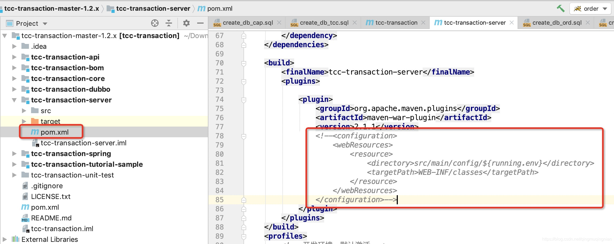Click line number 85 in gutter

click(x=219, y=200)
